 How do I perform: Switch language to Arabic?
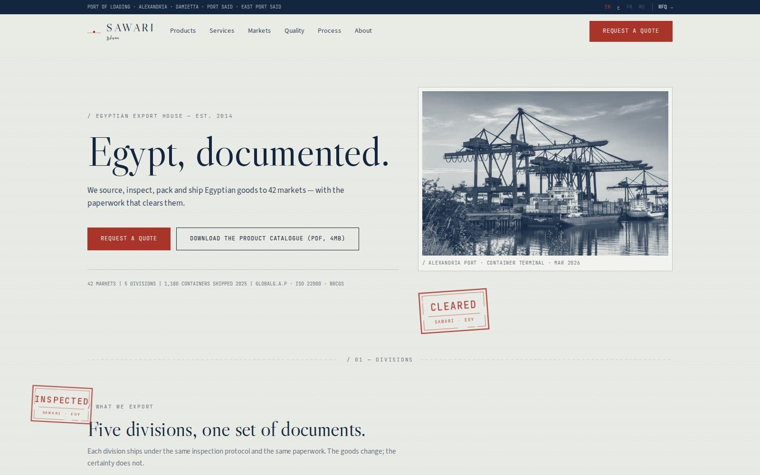(618, 7)
